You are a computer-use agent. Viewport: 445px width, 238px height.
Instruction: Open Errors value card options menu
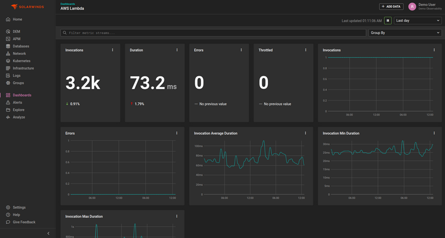pyautogui.click(x=241, y=50)
